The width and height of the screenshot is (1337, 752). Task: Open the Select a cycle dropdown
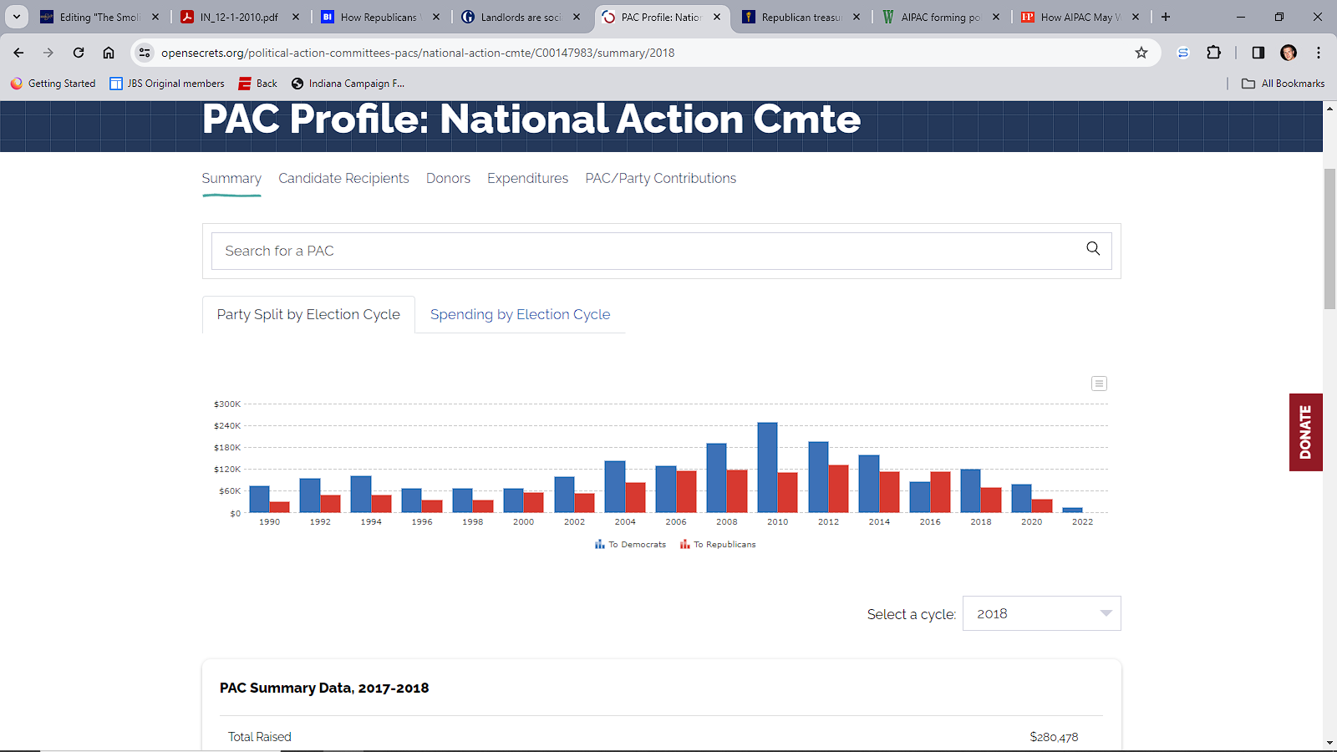pyautogui.click(x=1041, y=613)
